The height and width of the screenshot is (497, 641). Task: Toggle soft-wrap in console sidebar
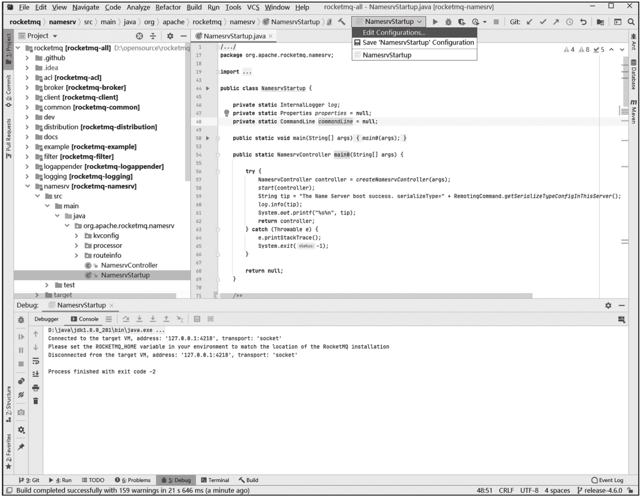point(36,361)
